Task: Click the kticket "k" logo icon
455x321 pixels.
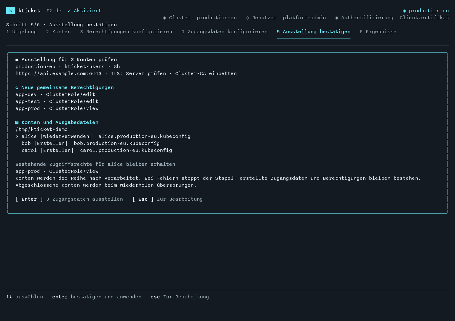Action: point(11,11)
